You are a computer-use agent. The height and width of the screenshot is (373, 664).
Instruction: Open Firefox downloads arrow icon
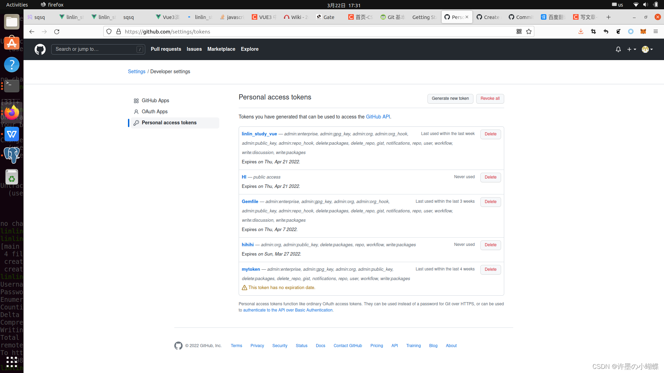point(581,32)
